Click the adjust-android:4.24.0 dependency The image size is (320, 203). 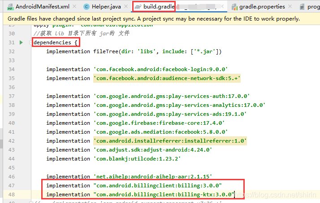(153, 150)
